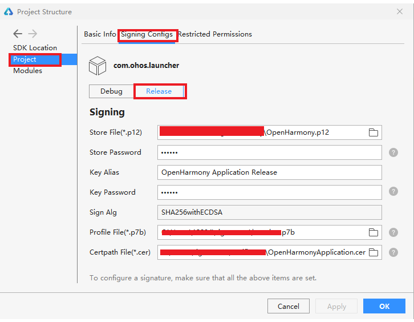Select the Release signing mode

(159, 91)
